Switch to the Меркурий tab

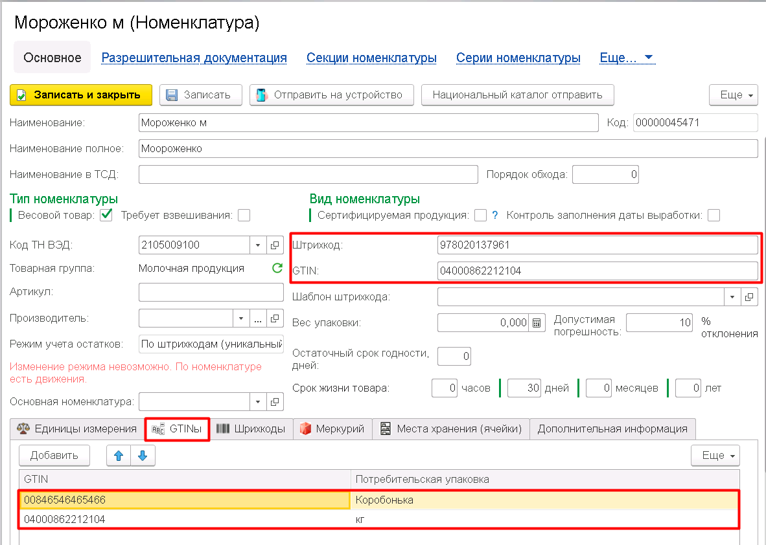(332, 429)
